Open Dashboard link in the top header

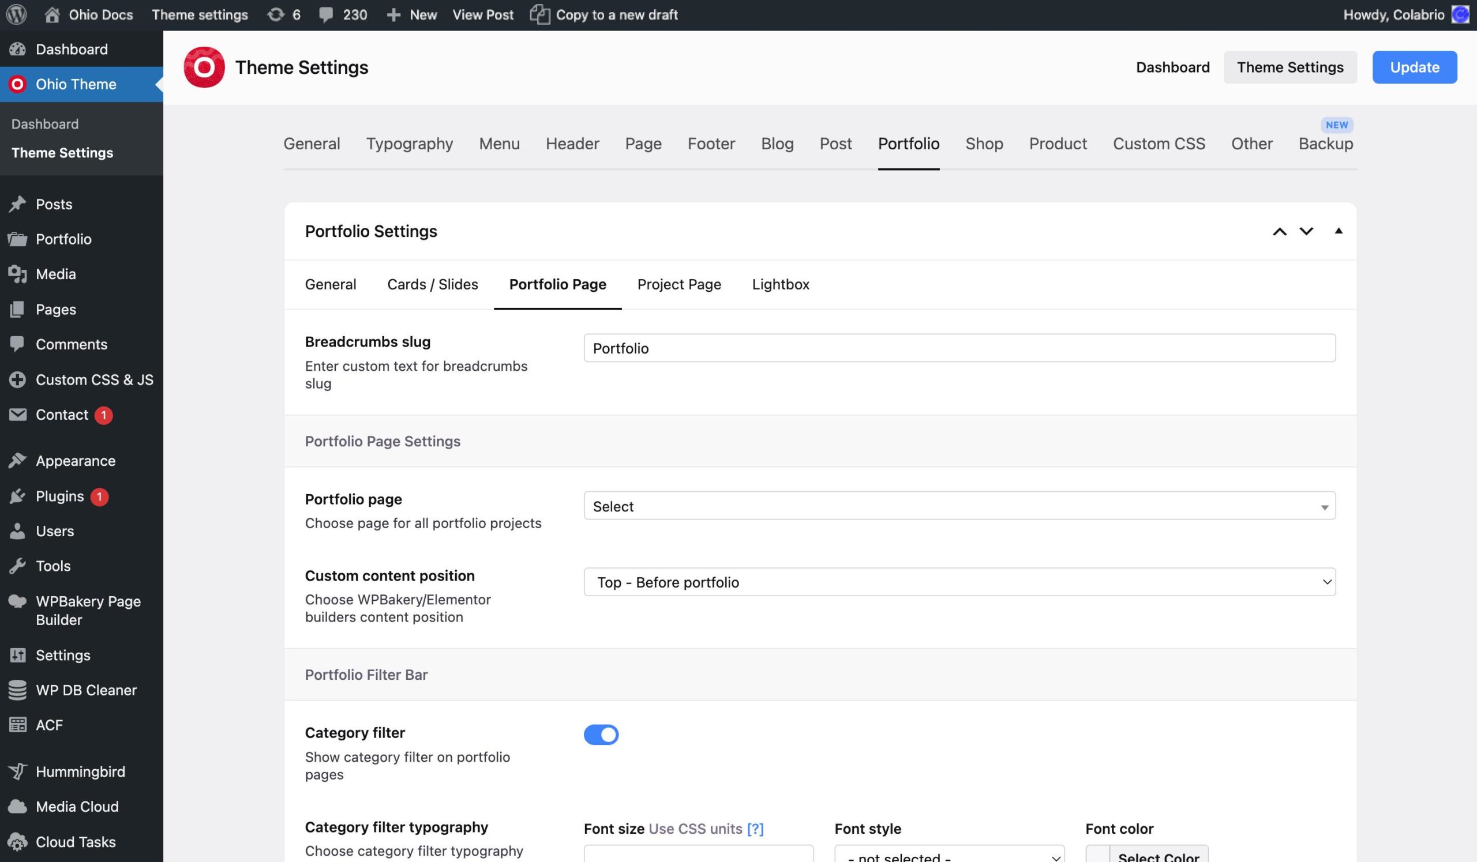tap(1172, 67)
